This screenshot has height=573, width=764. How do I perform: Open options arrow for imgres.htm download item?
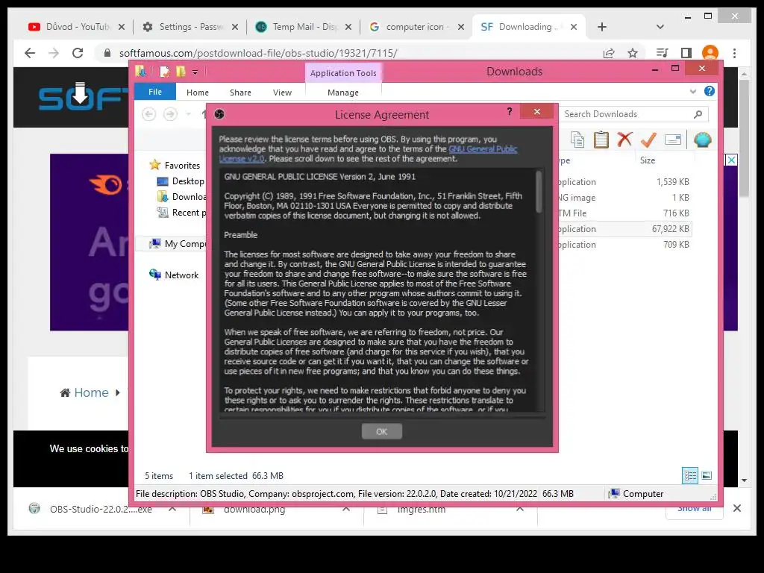520,510
